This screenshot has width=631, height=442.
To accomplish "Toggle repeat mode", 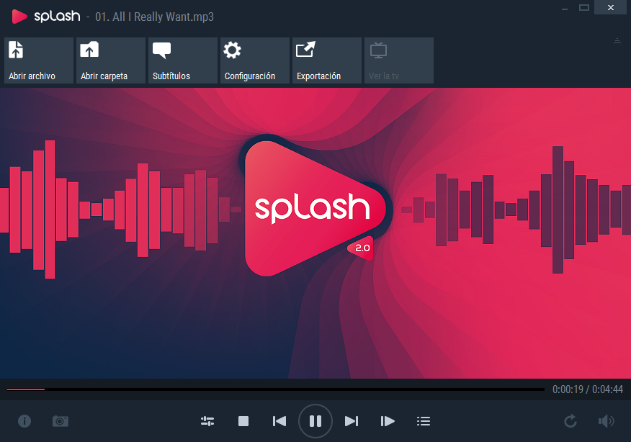I will [x=570, y=421].
